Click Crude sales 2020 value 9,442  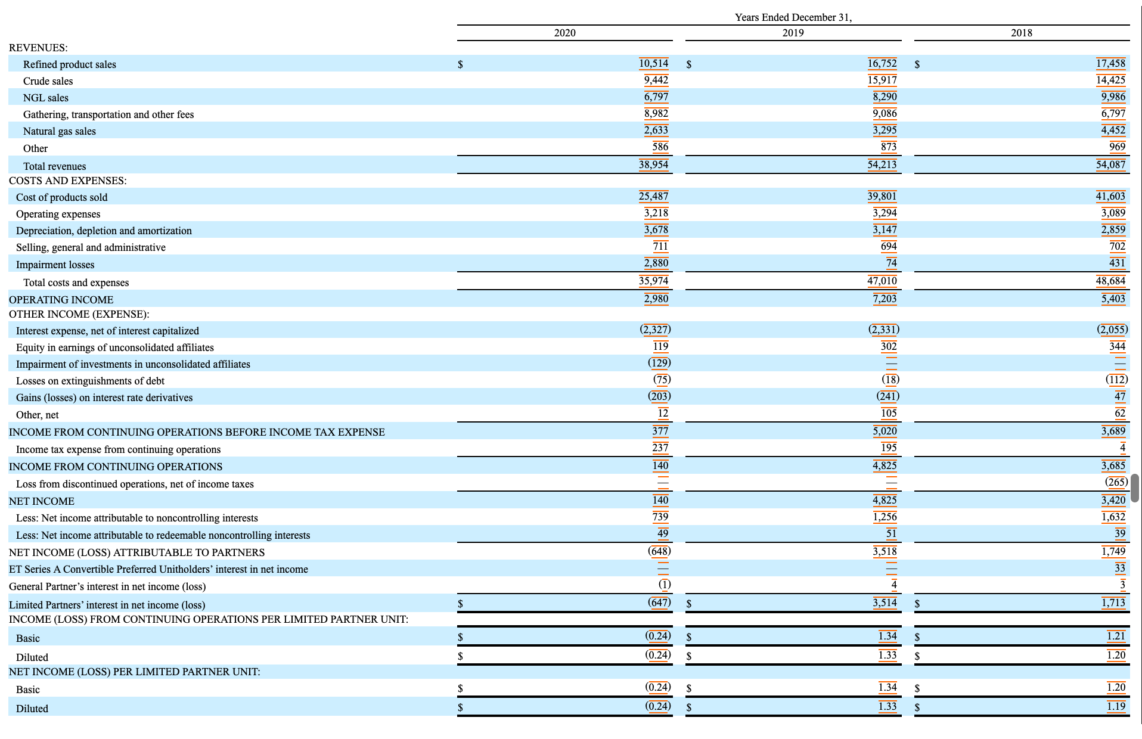click(656, 80)
